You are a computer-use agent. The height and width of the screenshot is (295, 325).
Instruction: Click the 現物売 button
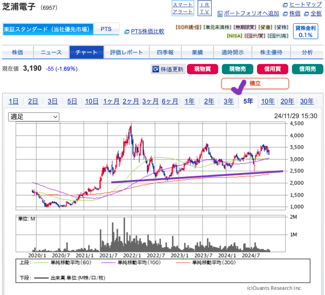pos(237,69)
